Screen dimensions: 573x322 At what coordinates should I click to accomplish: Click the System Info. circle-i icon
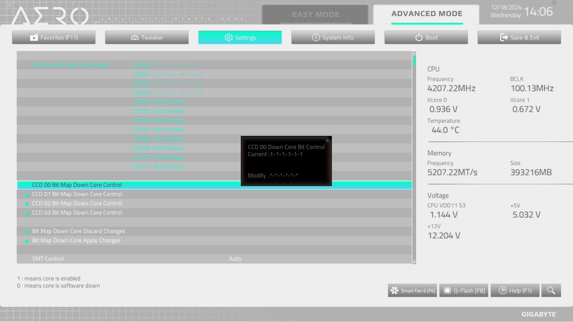tap(316, 38)
